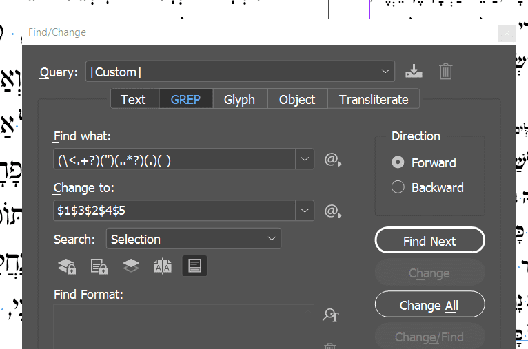Expand the Search scope dropdown showing Selection

(194, 239)
